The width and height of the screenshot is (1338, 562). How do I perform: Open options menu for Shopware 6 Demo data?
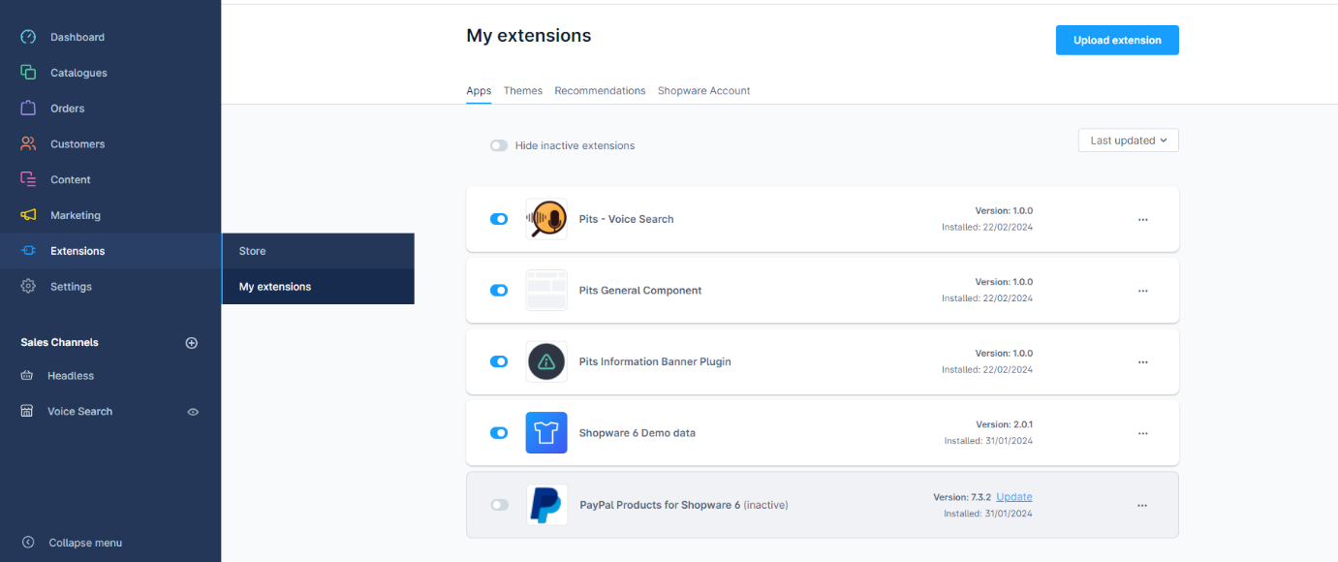coord(1142,433)
